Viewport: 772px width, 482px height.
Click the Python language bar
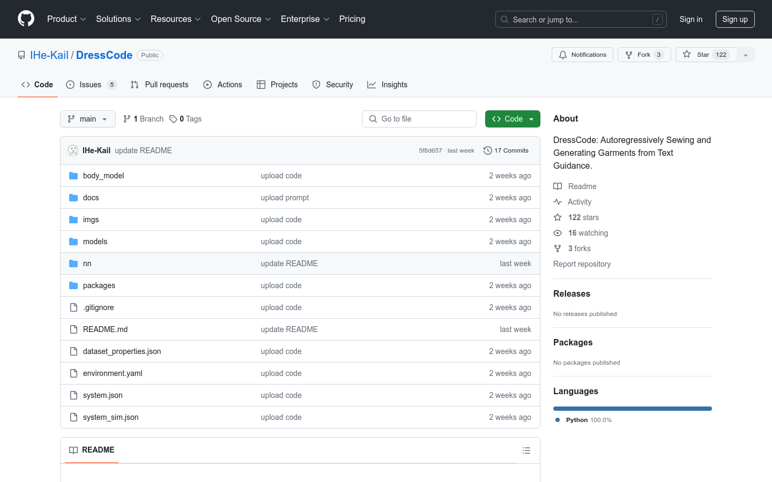633,409
